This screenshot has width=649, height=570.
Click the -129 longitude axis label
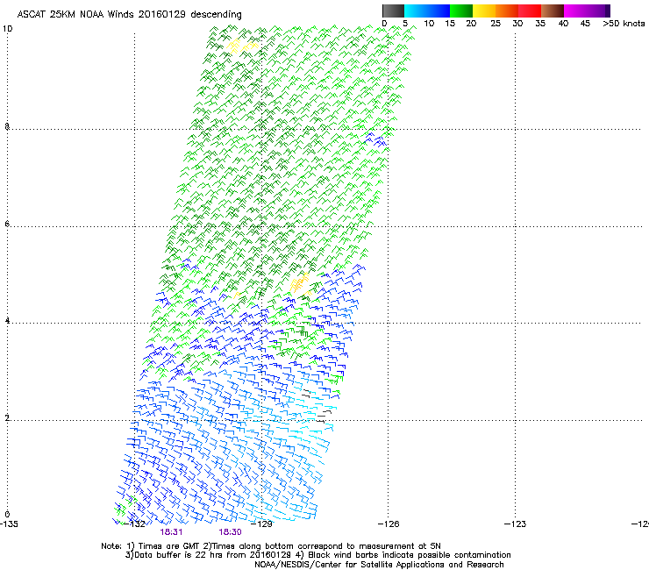click(261, 524)
